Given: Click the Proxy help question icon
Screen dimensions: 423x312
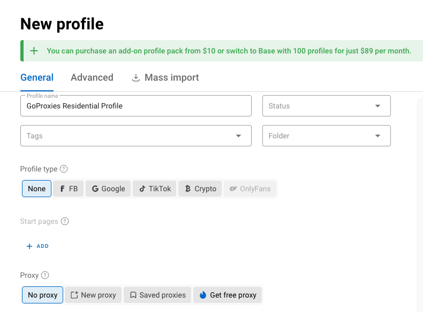Looking at the screenshot, I should tap(45, 275).
